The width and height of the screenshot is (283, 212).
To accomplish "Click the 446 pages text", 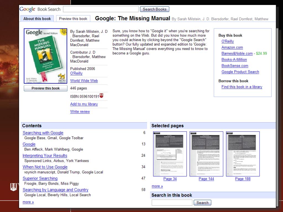I will click(78, 88).
